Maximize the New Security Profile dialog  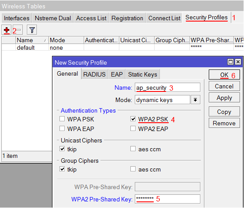tap(230, 62)
